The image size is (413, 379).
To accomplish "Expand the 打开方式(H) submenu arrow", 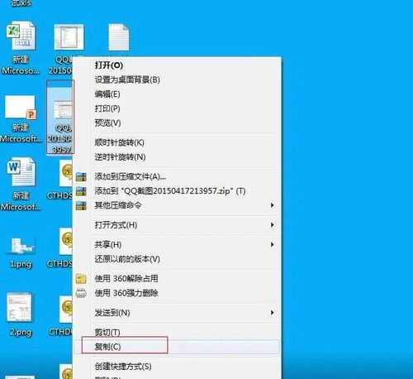I will [272, 225].
